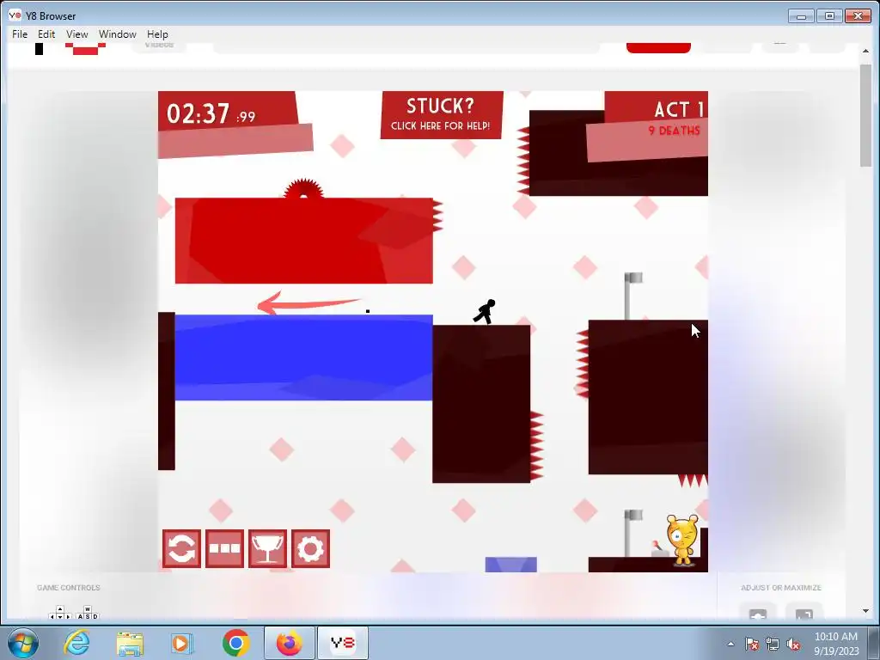Open the Edit menu

point(46,34)
